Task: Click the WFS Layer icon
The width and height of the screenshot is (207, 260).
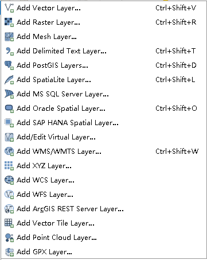Action: coord(9,195)
